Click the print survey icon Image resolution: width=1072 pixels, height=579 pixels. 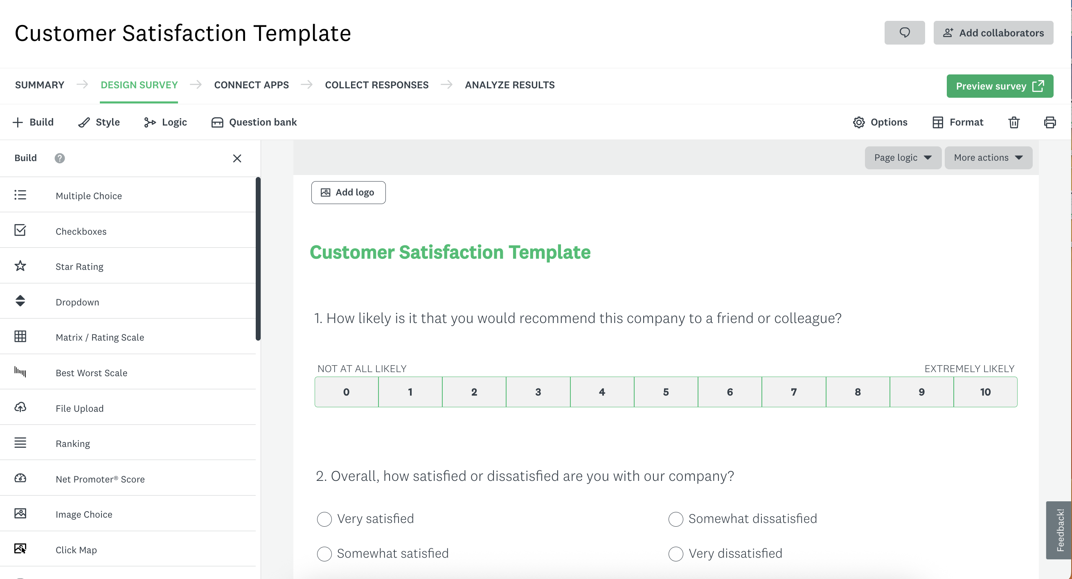(x=1049, y=122)
